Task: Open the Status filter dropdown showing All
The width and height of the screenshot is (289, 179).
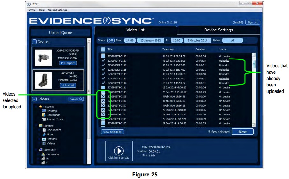Action: click(232, 40)
